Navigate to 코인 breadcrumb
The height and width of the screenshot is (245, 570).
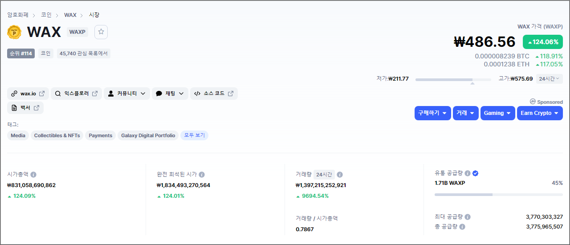tap(46, 15)
